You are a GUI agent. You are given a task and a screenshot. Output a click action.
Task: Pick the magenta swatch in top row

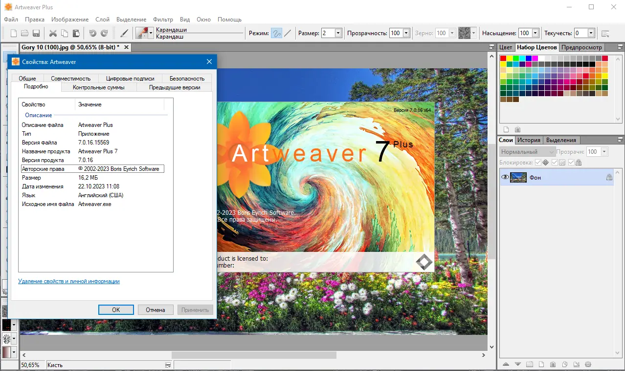pos(535,58)
